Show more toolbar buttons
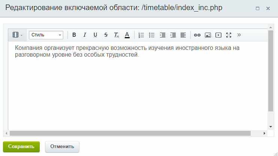The image size is (278, 156). pyautogui.click(x=239, y=35)
